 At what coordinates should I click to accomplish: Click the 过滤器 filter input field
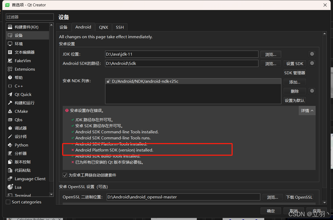coord(30,17)
